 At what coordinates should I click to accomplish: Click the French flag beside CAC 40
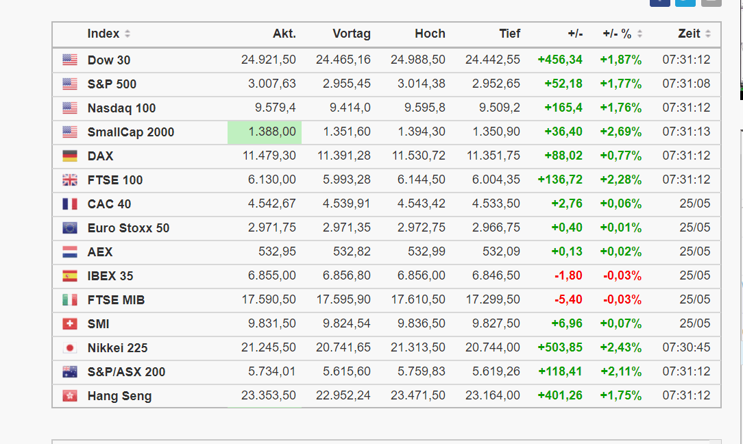pos(70,204)
